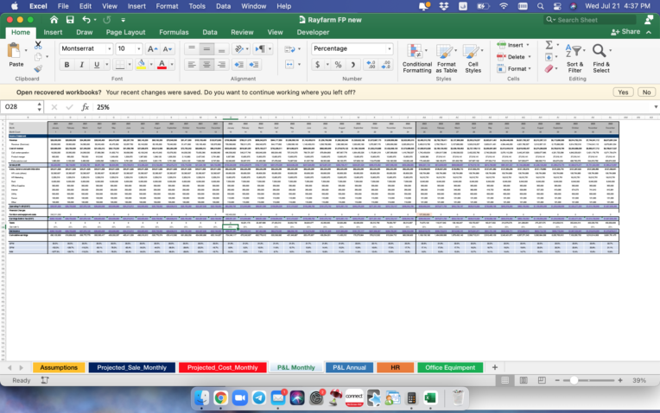Click the comma style icon

[352, 65]
